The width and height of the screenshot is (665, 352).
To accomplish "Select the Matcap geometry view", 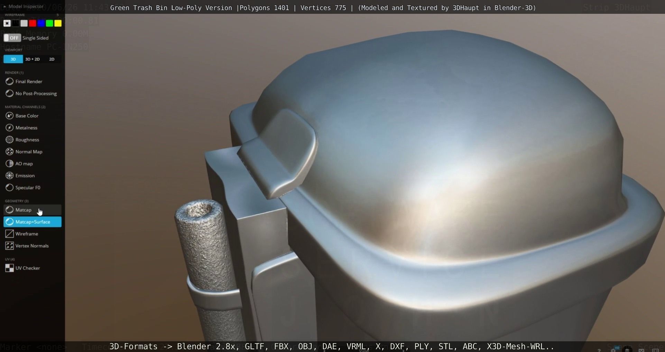I will click(33, 210).
